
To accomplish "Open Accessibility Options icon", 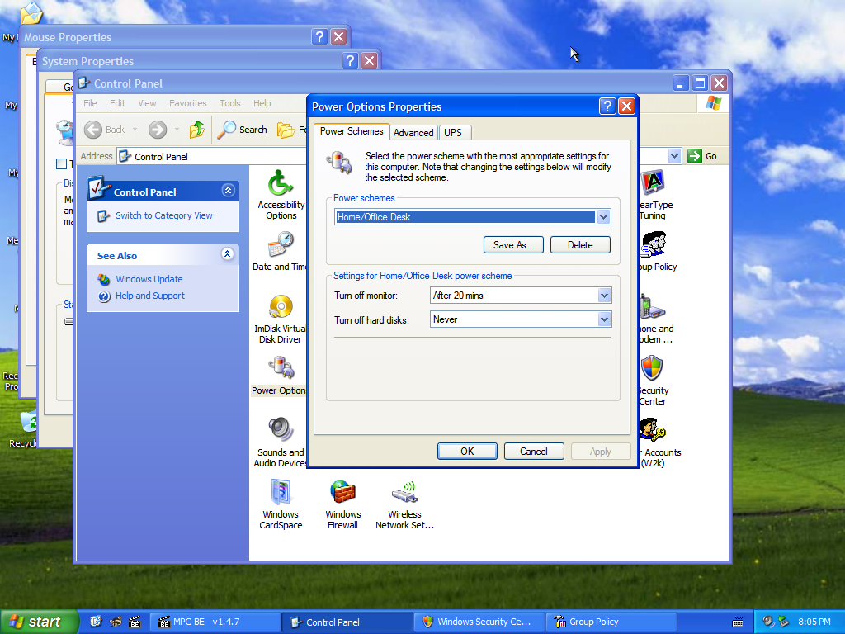I will click(x=281, y=183).
